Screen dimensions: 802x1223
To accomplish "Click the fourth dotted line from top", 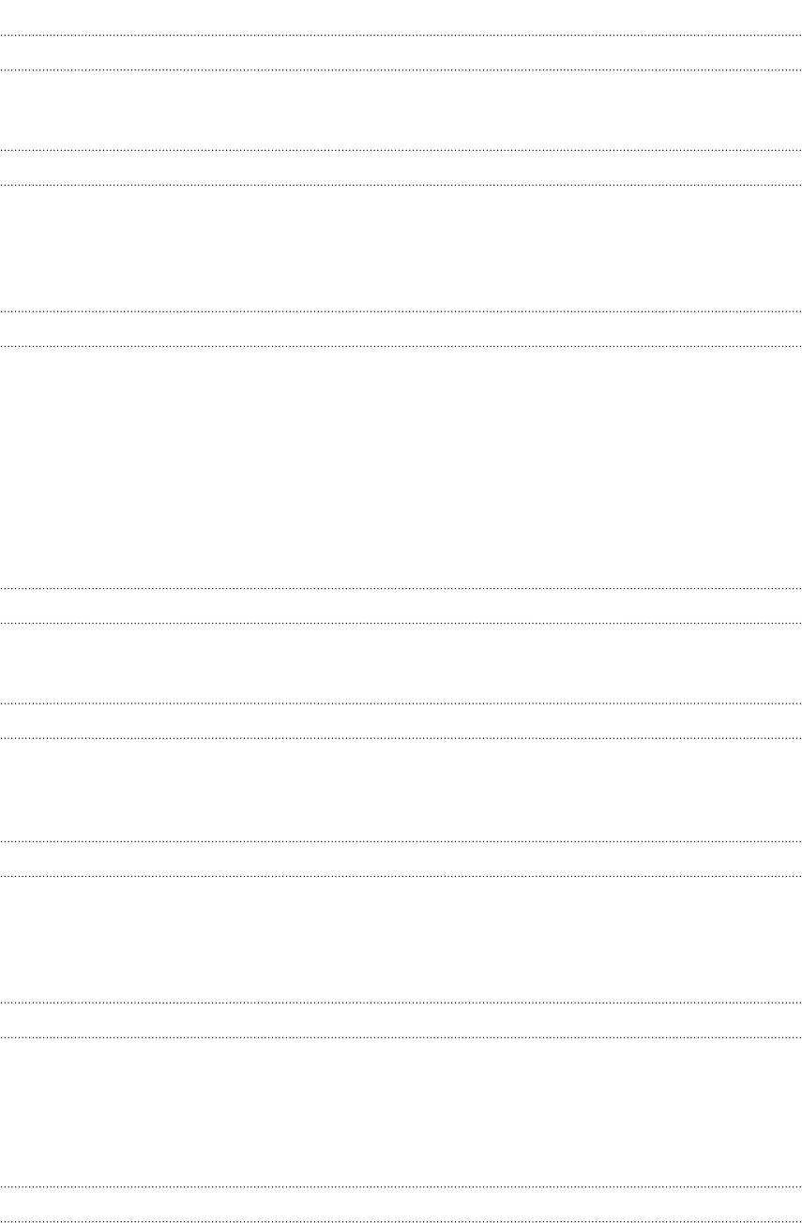I will [401, 185].
